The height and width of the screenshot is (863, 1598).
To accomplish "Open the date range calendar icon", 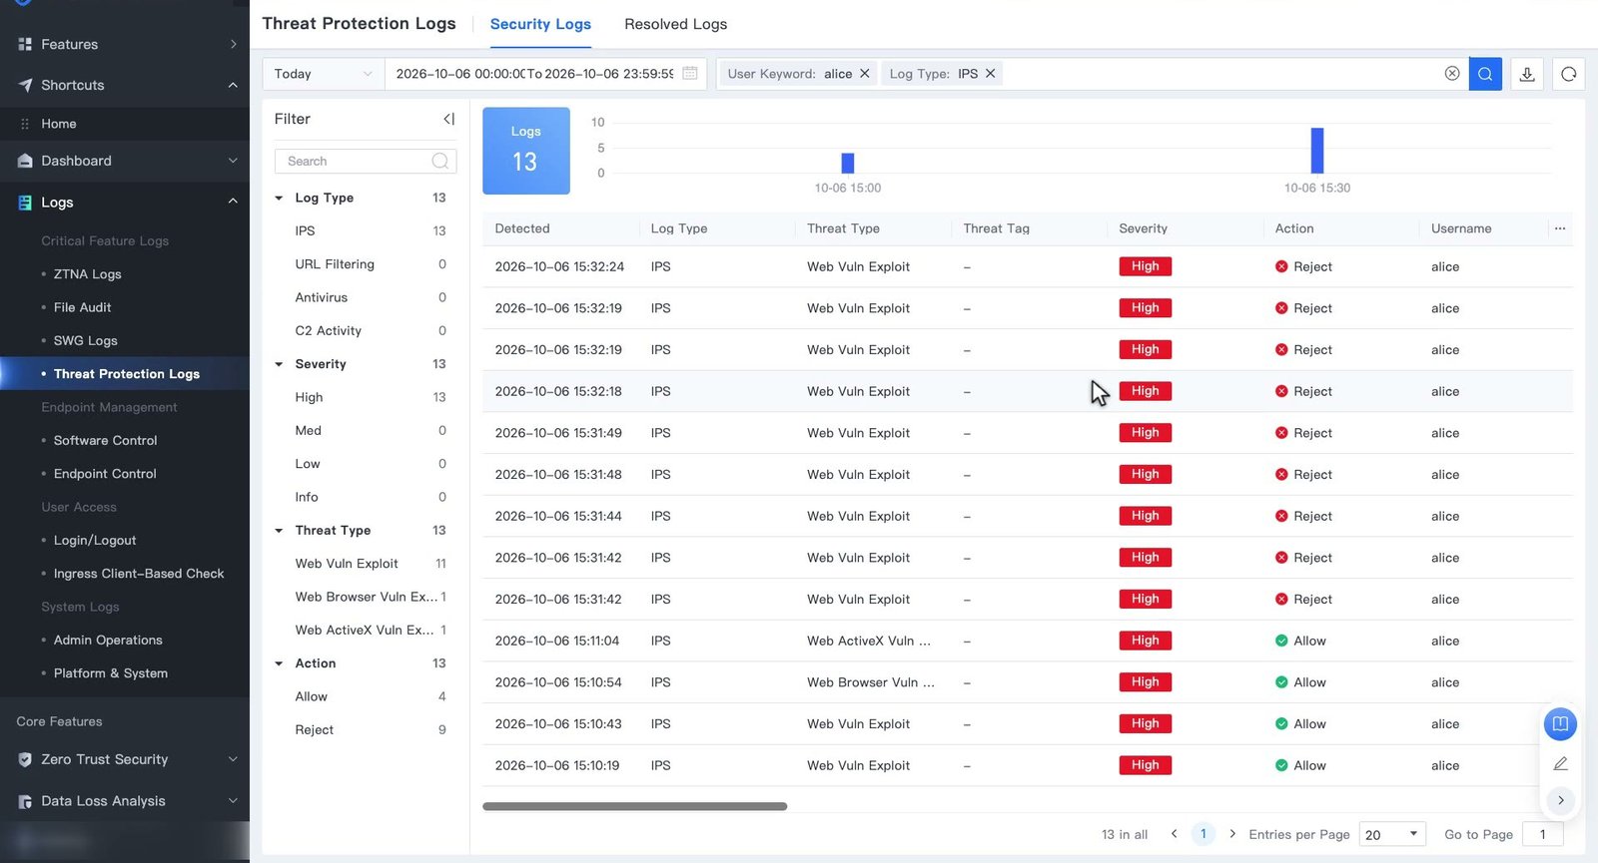I will (x=690, y=74).
